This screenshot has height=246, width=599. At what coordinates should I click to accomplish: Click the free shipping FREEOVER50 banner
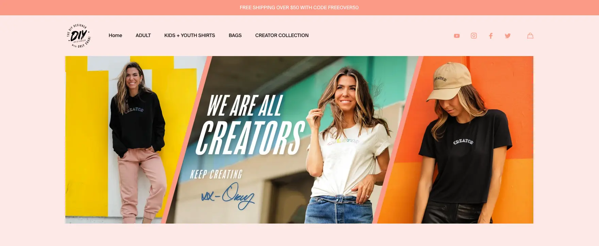pyautogui.click(x=299, y=7)
